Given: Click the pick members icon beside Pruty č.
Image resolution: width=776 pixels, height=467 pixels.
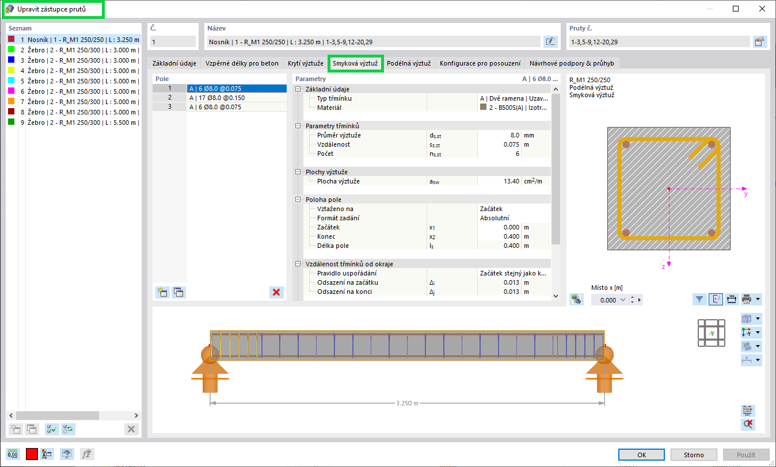Looking at the screenshot, I should click(760, 41).
